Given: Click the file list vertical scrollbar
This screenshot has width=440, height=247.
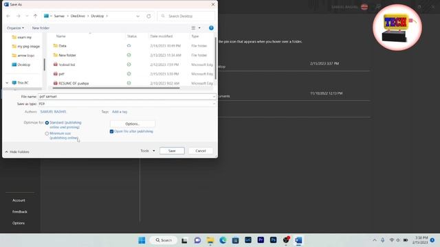Looking at the screenshot, I should 215,58.
